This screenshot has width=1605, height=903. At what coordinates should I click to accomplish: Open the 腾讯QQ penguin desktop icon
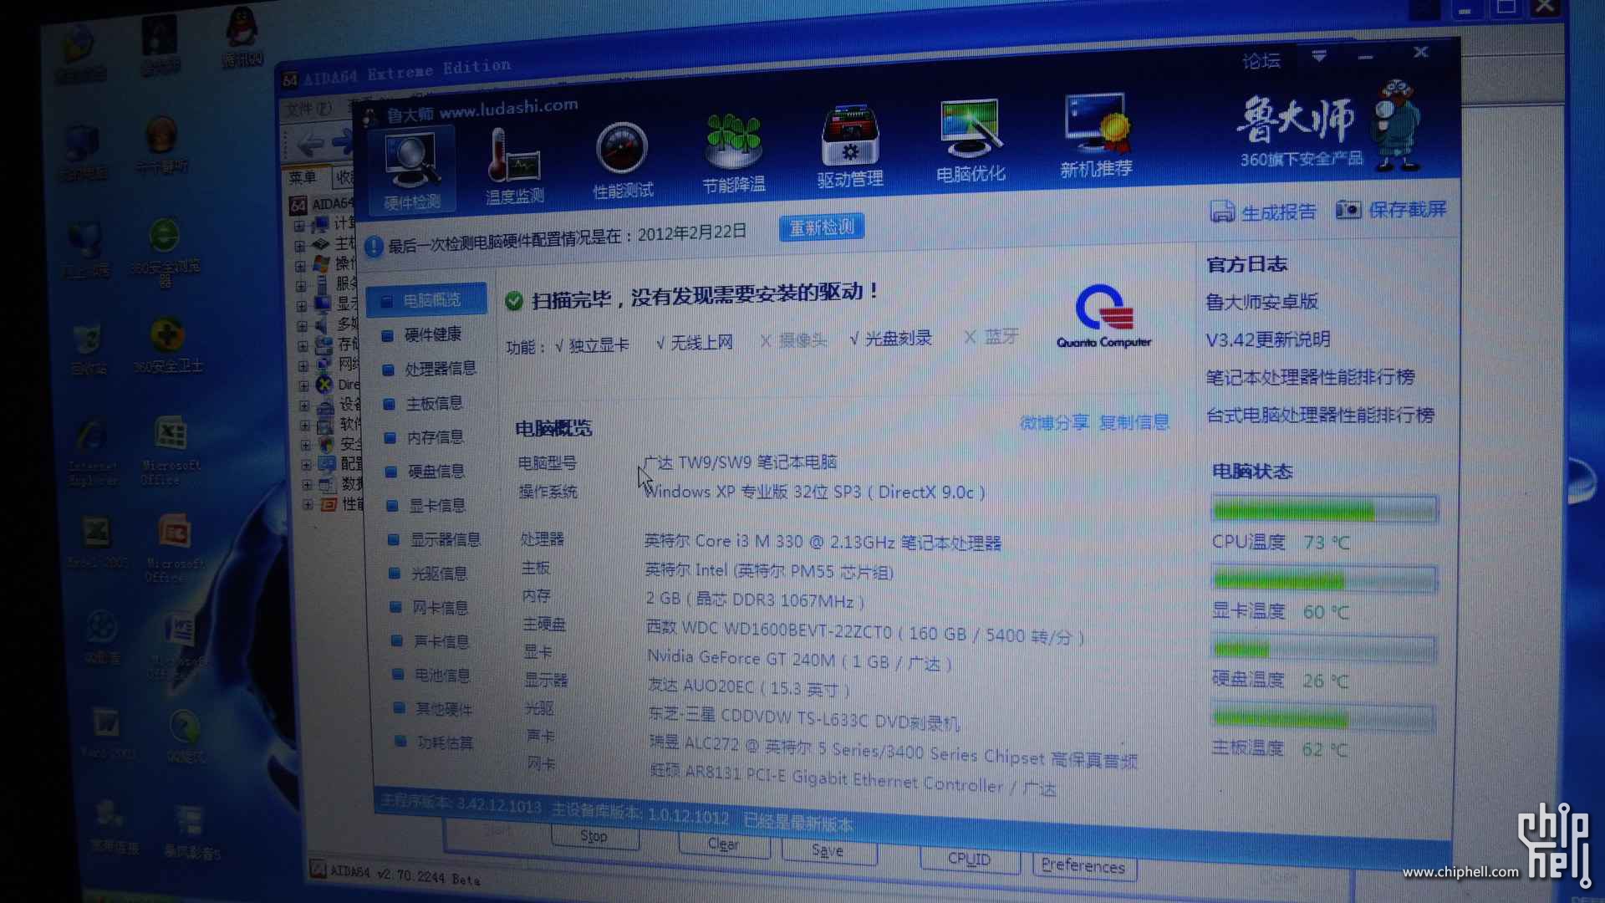(x=242, y=38)
